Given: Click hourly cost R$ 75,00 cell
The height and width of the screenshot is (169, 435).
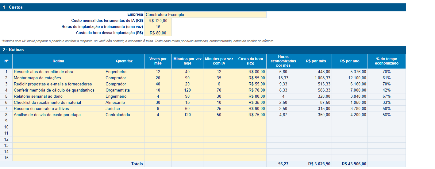Looking at the screenshot, I should (x=251, y=115).
